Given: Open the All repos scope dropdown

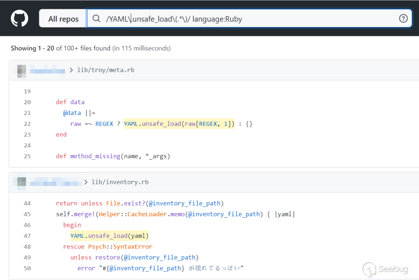Looking at the screenshot, I should [63, 19].
